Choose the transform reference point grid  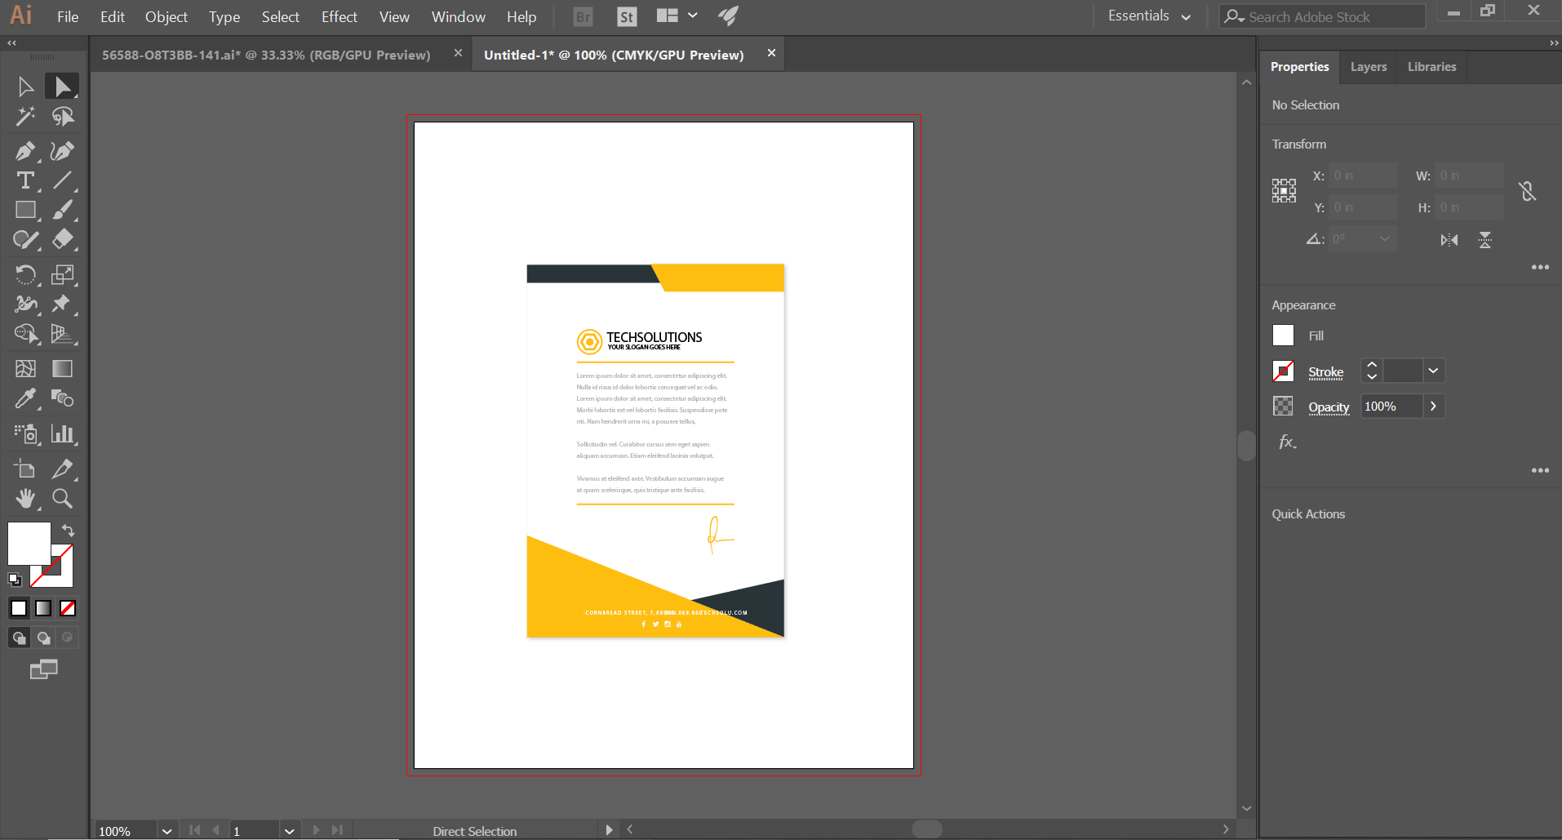pos(1284,191)
